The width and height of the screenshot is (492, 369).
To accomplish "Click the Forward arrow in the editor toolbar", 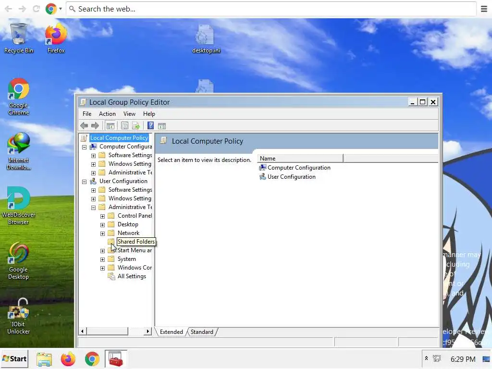I will (95, 126).
